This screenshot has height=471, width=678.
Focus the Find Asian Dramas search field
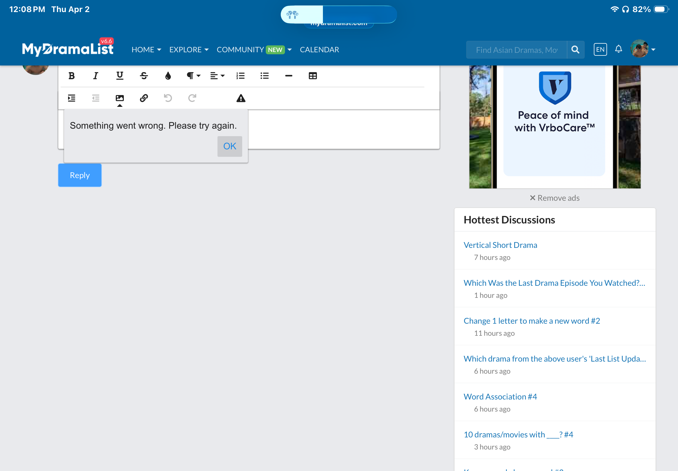[516, 50]
